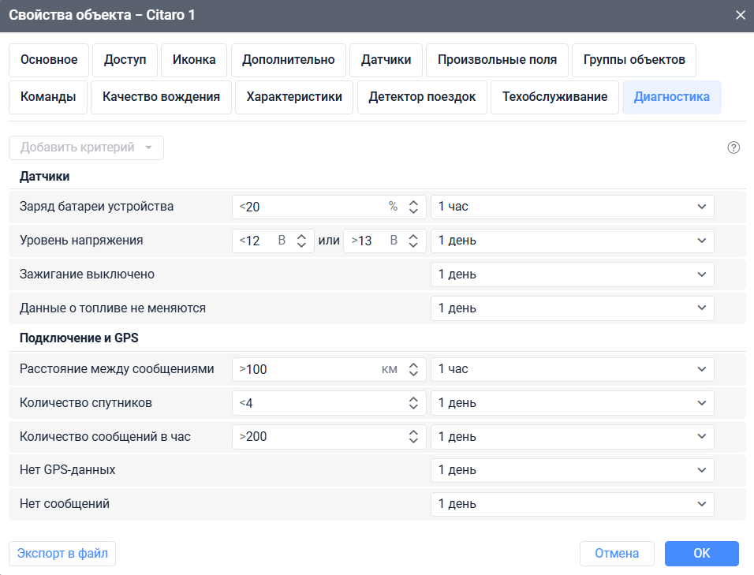
Task: Open the 1 день dropdown for Зажигание выключено
Action: [x=572, y=274]
